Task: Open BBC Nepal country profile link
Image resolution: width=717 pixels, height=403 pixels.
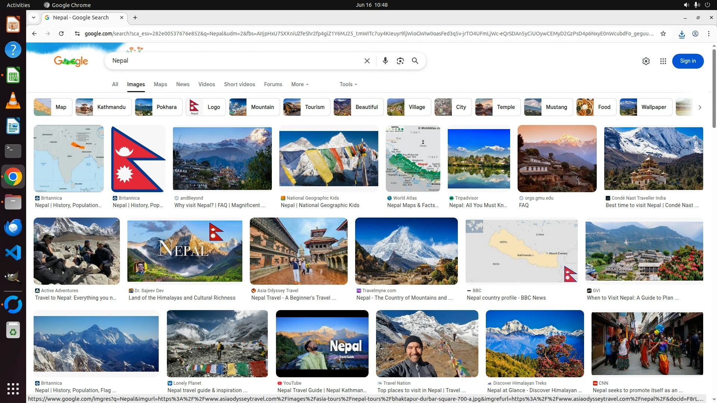Action: pyautogui.click(x=506, y=298)
